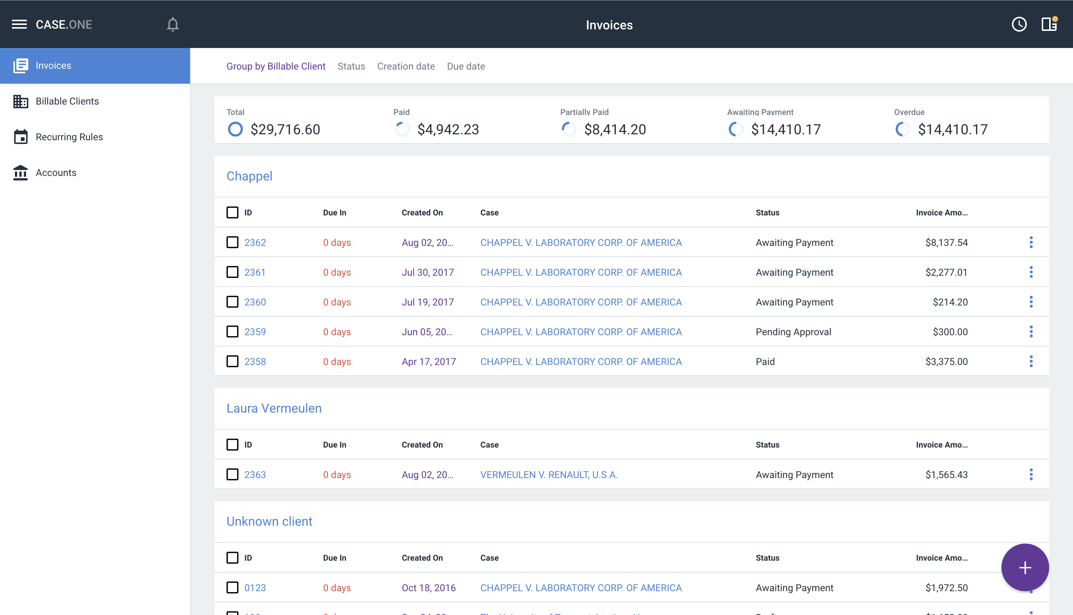Open the clock timer icon
1073x615 pixels.
1019,25
